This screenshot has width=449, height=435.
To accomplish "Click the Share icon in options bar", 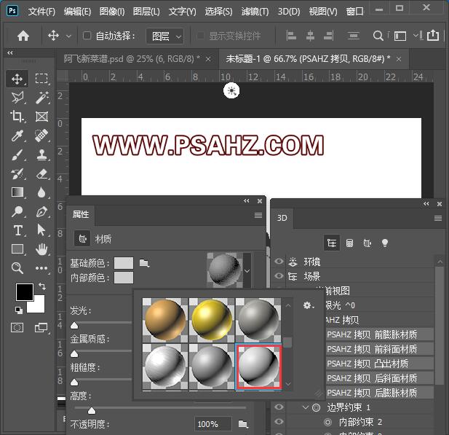I will 433,36.
